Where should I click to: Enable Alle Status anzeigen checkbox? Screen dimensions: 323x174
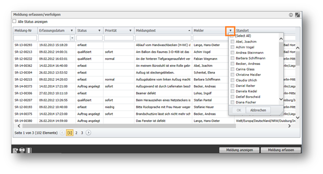[x=14, y=21]
